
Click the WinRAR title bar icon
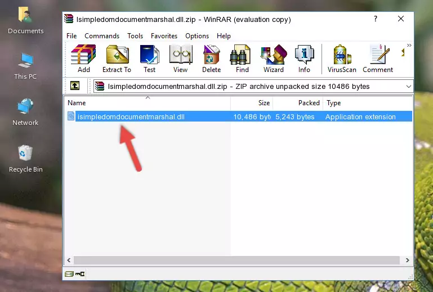[69, 19]
